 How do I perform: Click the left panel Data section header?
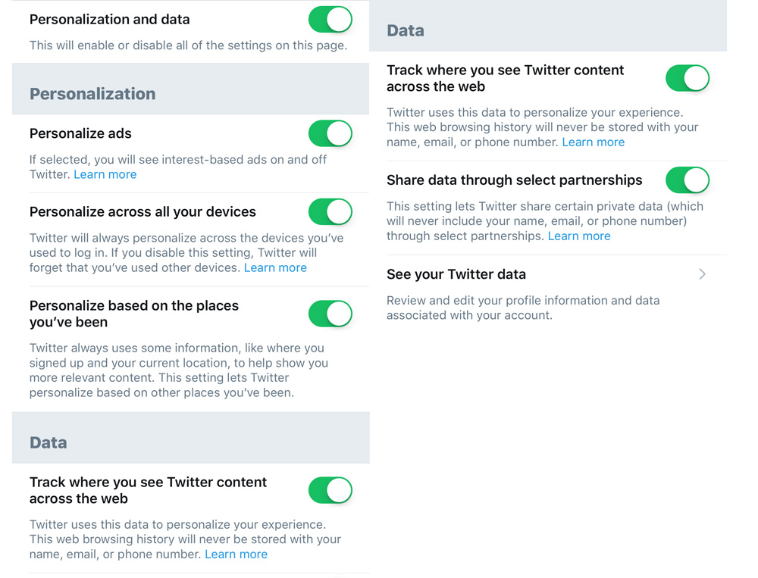click(49, 442)
